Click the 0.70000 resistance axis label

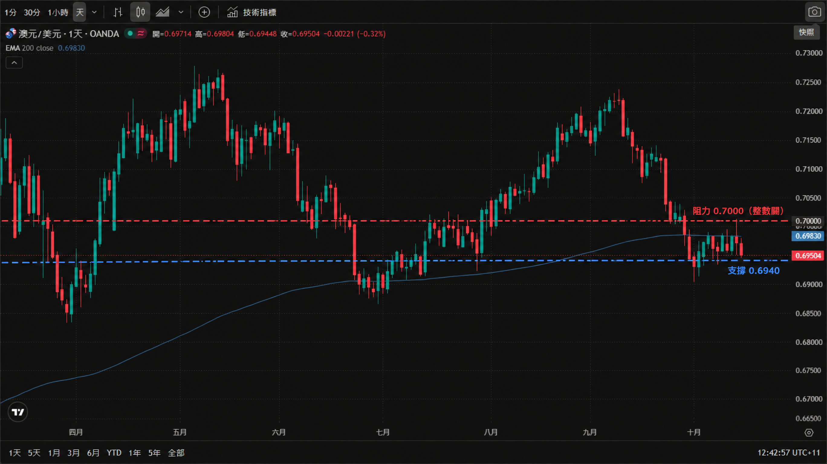tap(808, 221)
